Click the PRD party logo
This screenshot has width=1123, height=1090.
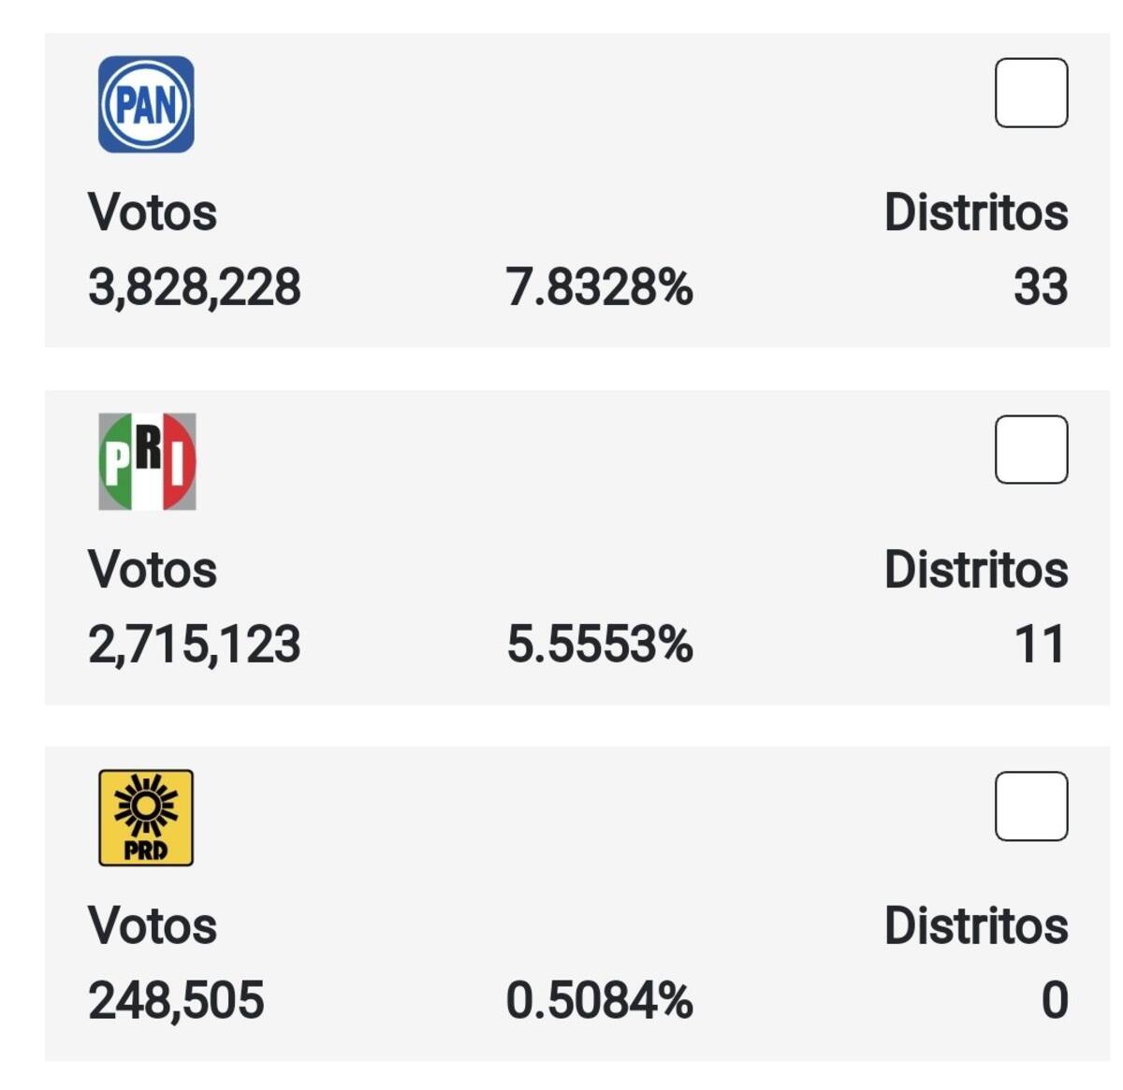pos(146,818)
